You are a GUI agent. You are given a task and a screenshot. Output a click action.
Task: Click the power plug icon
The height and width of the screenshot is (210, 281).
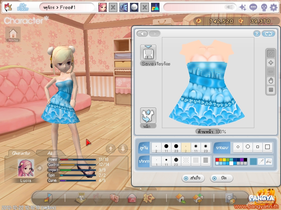click(231, 198)
